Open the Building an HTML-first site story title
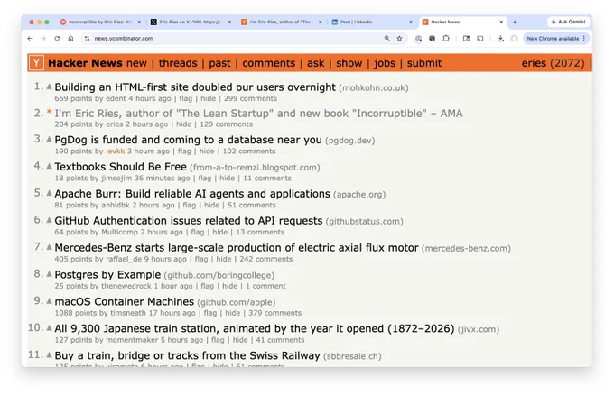Image resolution: width=614 pixels, height=395 pixels. [195, 87]
